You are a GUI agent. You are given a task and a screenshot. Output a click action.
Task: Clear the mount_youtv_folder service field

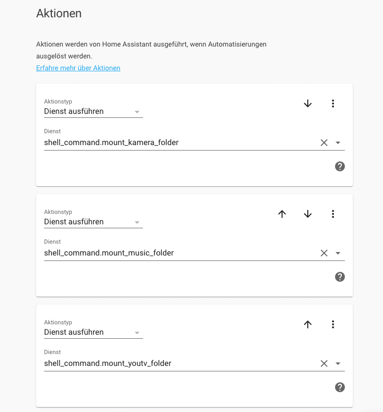point(324,363)
